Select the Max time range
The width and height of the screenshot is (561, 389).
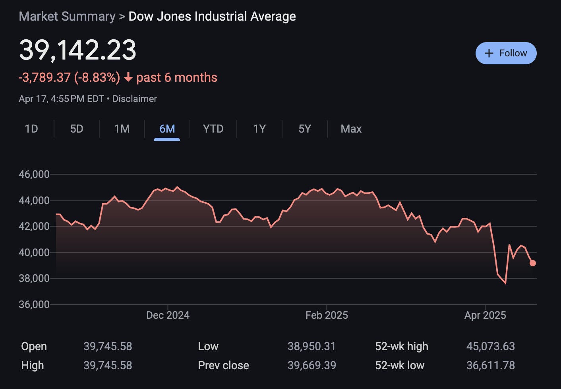point(351,129)
